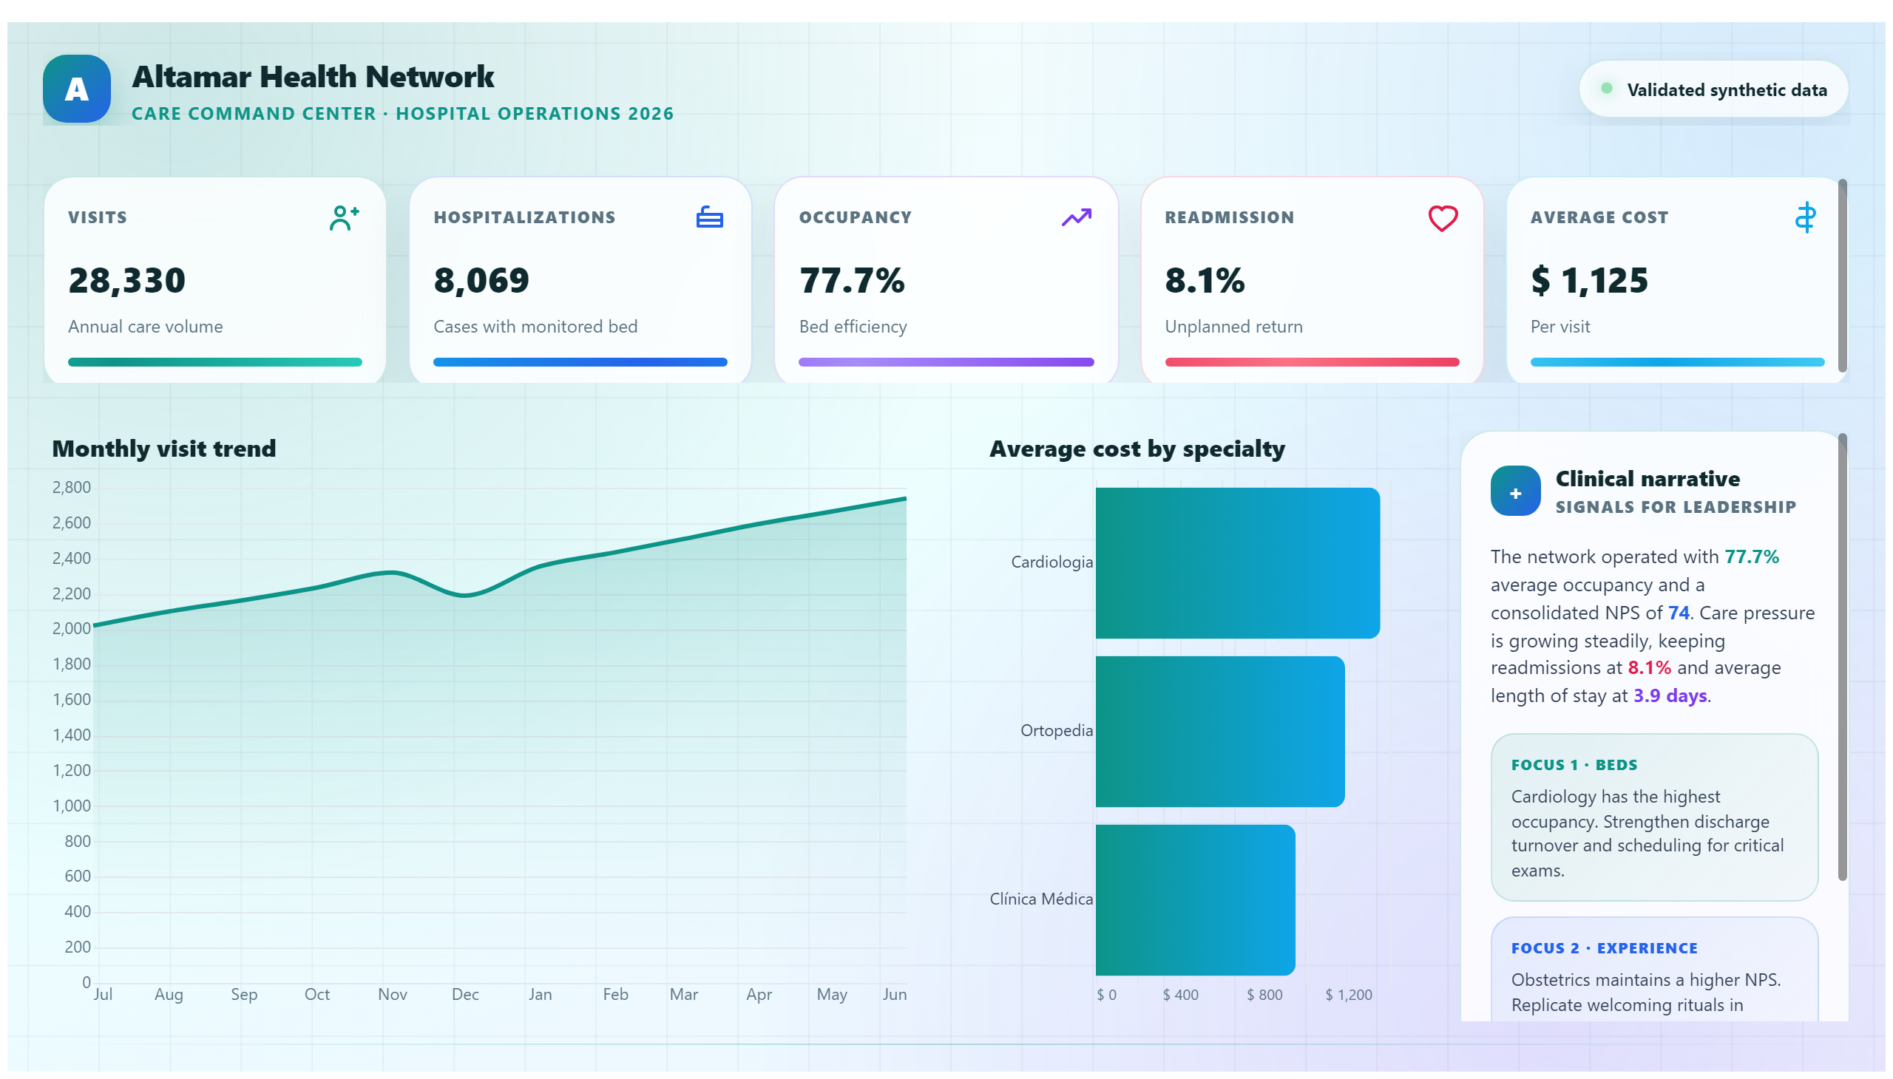Click the highlighted NPS value 74

click(1678, 612)
